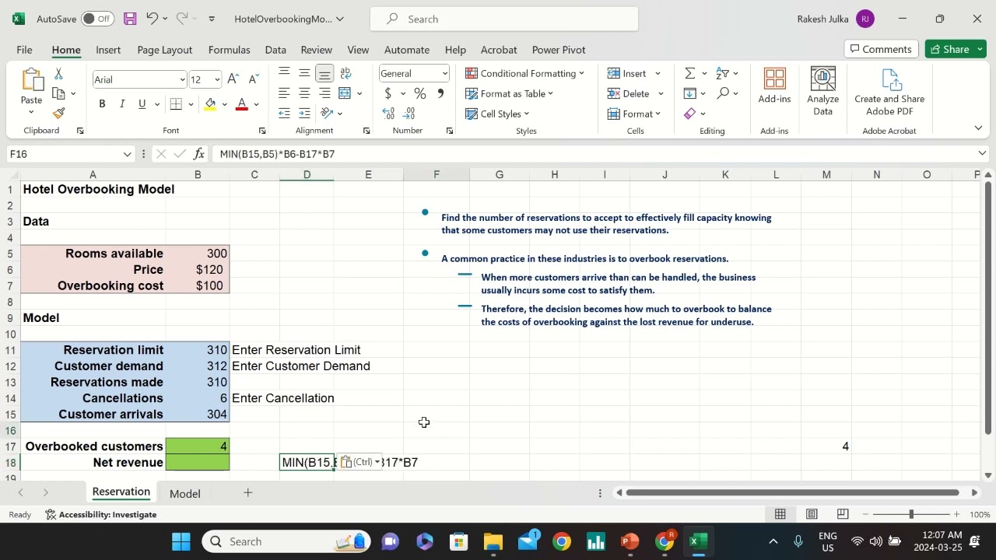Click the Cut scissors icon
Screen dimensions: 996x560
pyautogui.click(x=58, y=73)
